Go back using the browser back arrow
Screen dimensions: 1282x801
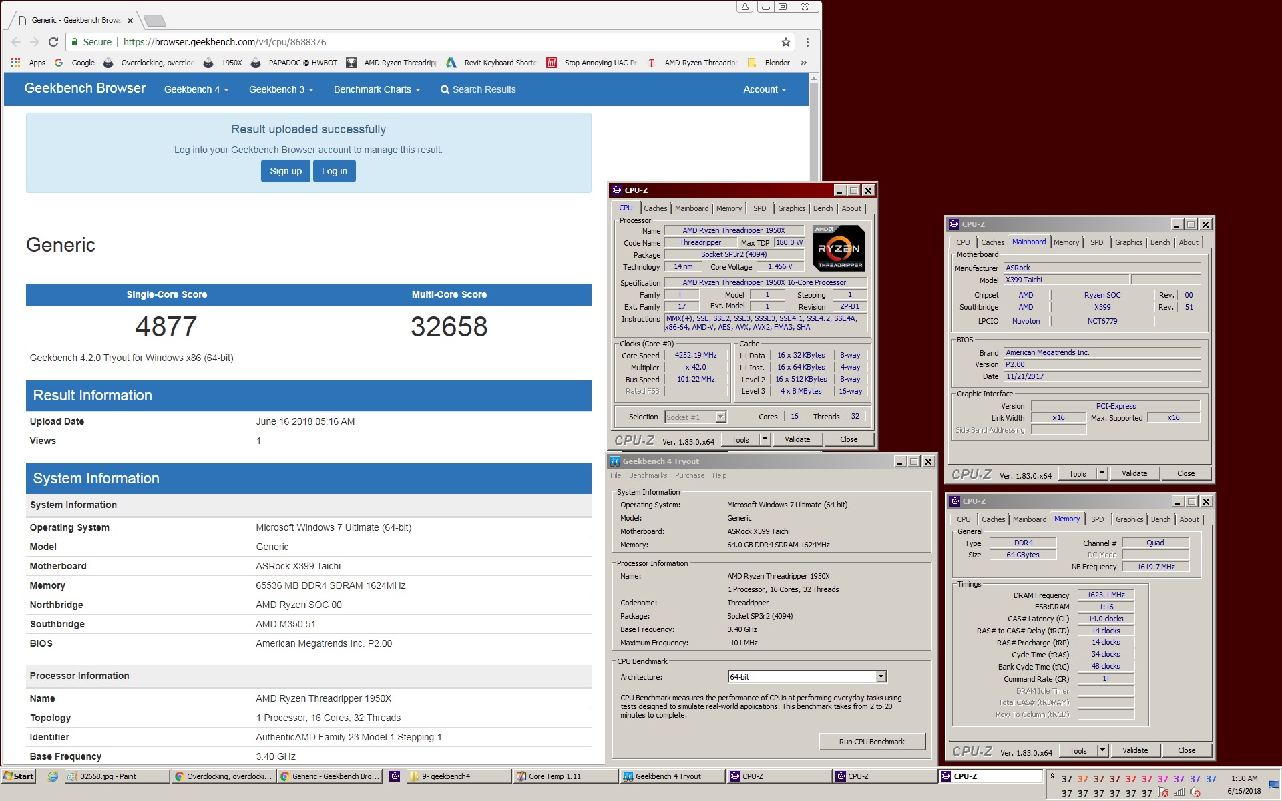[16, 42]
